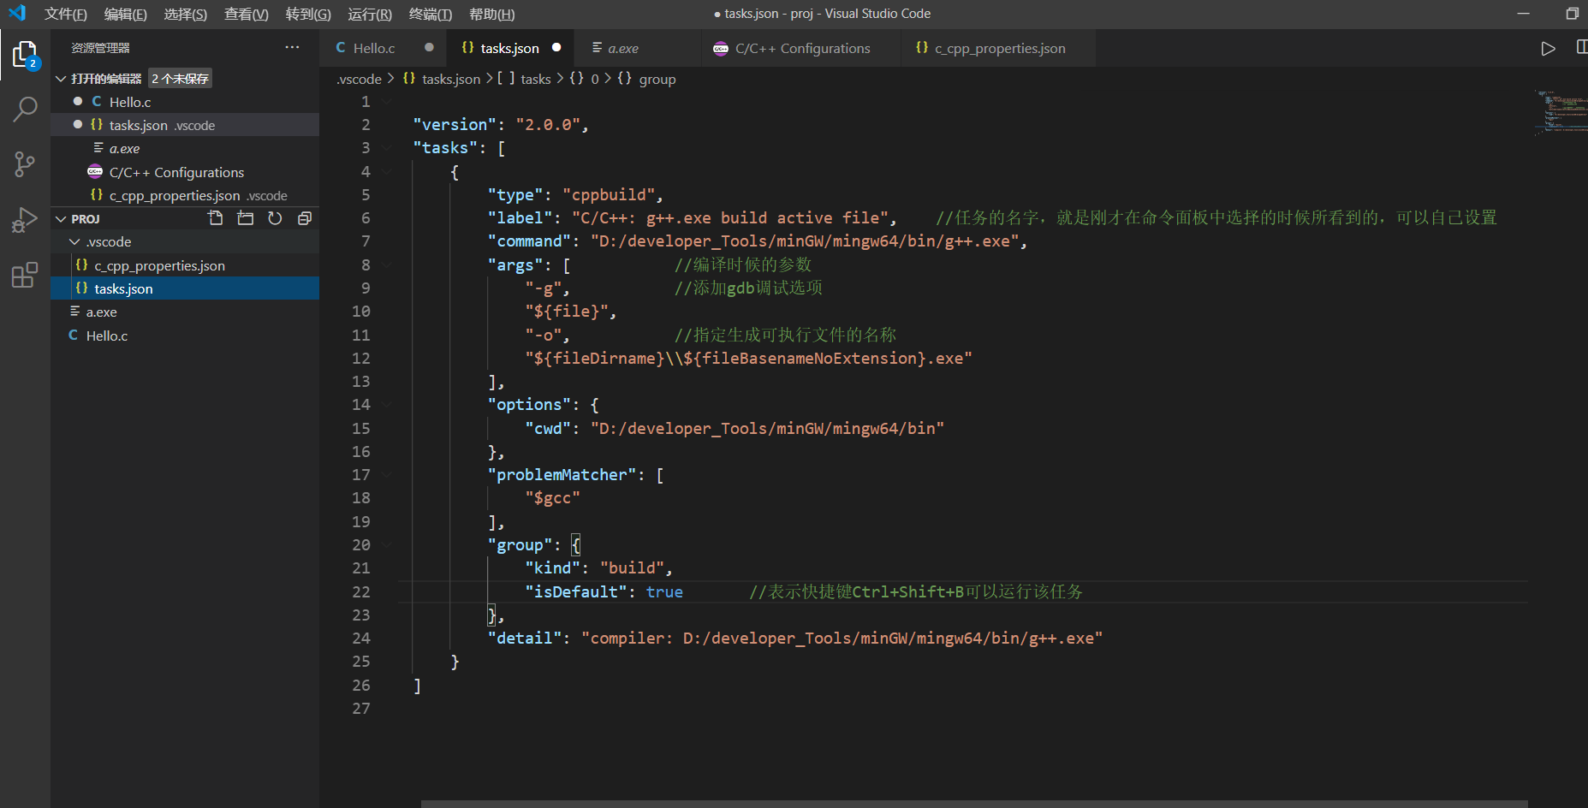Open a.exe in open editors list
This screenshot has width=1588, height=808.
(185, 148)
